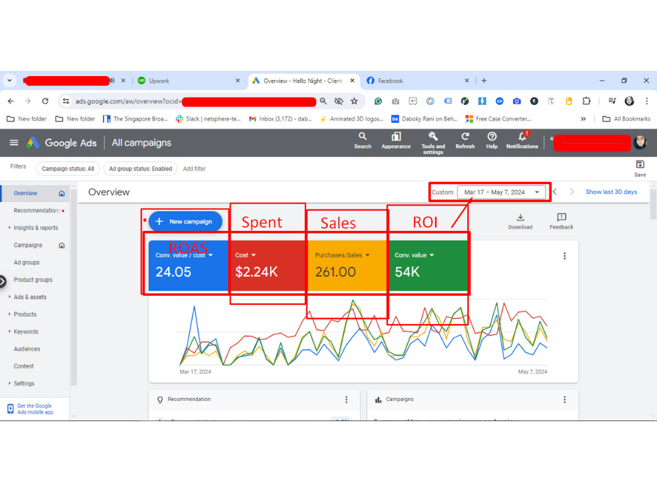
Task: Go to previous date range
Action: (555, 192)
